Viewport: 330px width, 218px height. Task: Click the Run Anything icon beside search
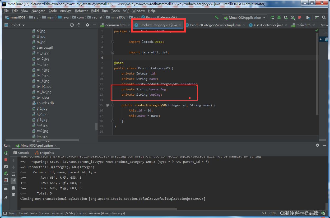pos(317,18)
